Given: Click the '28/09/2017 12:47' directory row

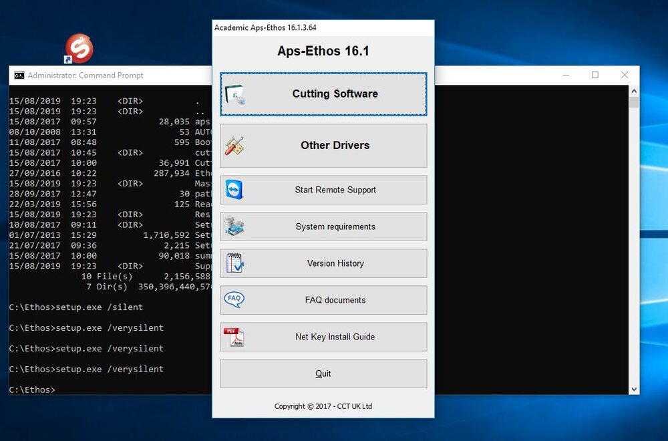Looking at the screenshot, I should pos(110,194).
